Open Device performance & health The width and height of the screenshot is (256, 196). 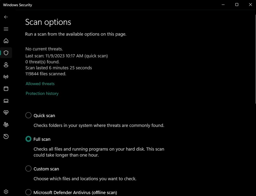pyautogui.click(x=6, y=112)
